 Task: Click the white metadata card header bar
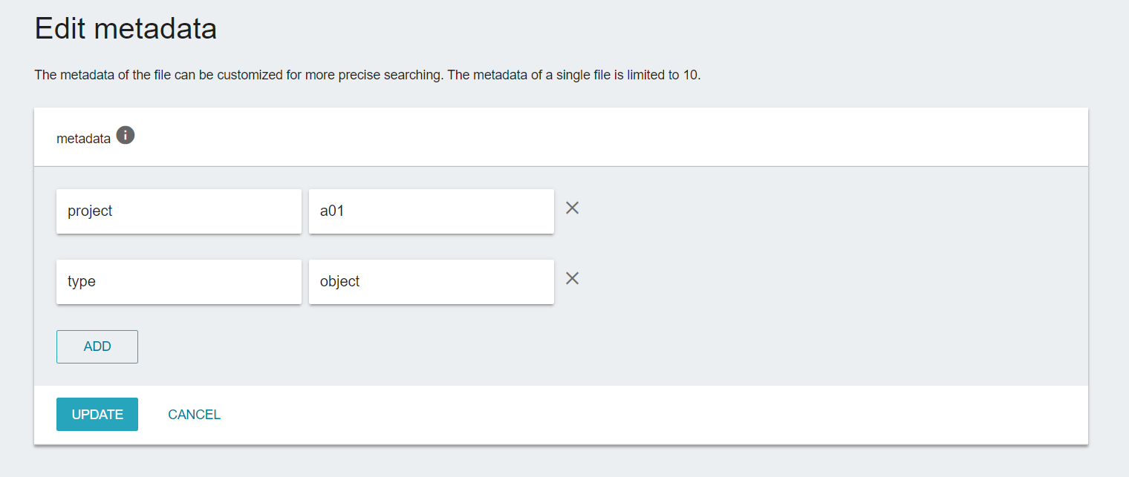[x=594, y=137]
